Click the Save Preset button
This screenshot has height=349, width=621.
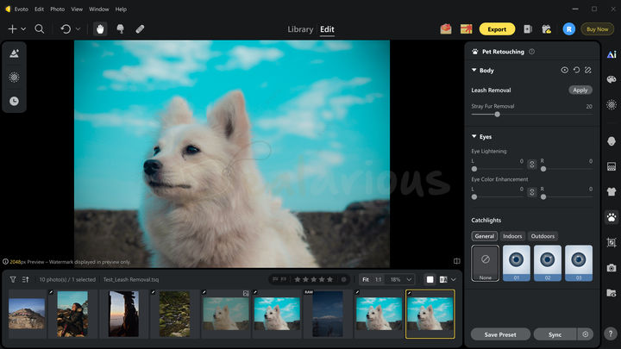tap(500, 334)
